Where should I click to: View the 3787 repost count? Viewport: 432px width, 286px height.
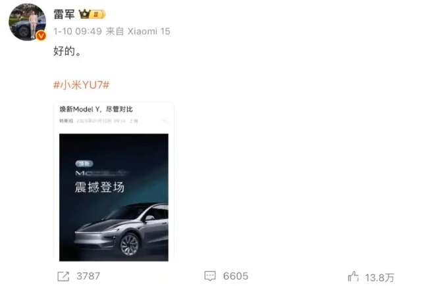(x=88, y=276)
